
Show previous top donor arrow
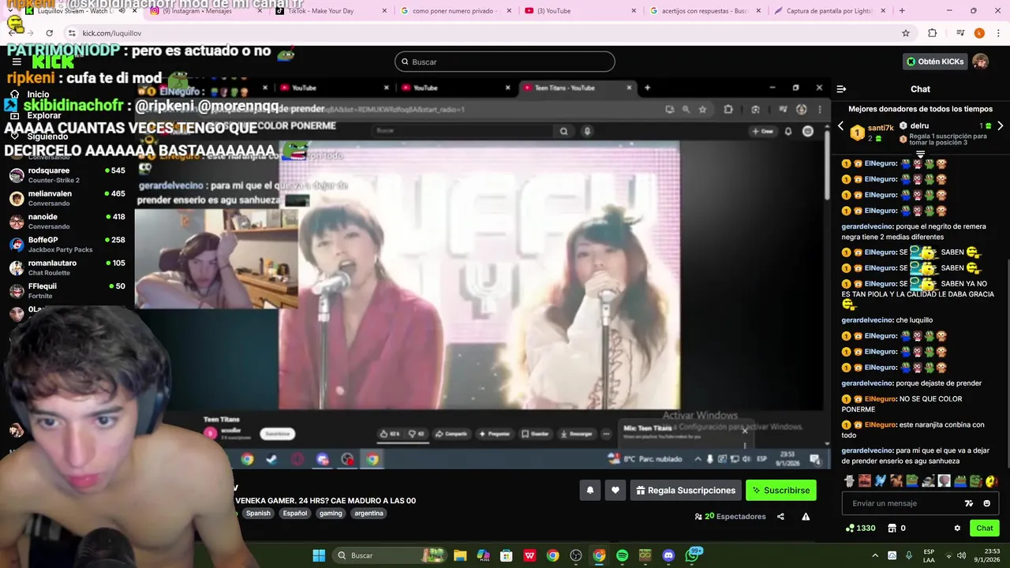840,126
